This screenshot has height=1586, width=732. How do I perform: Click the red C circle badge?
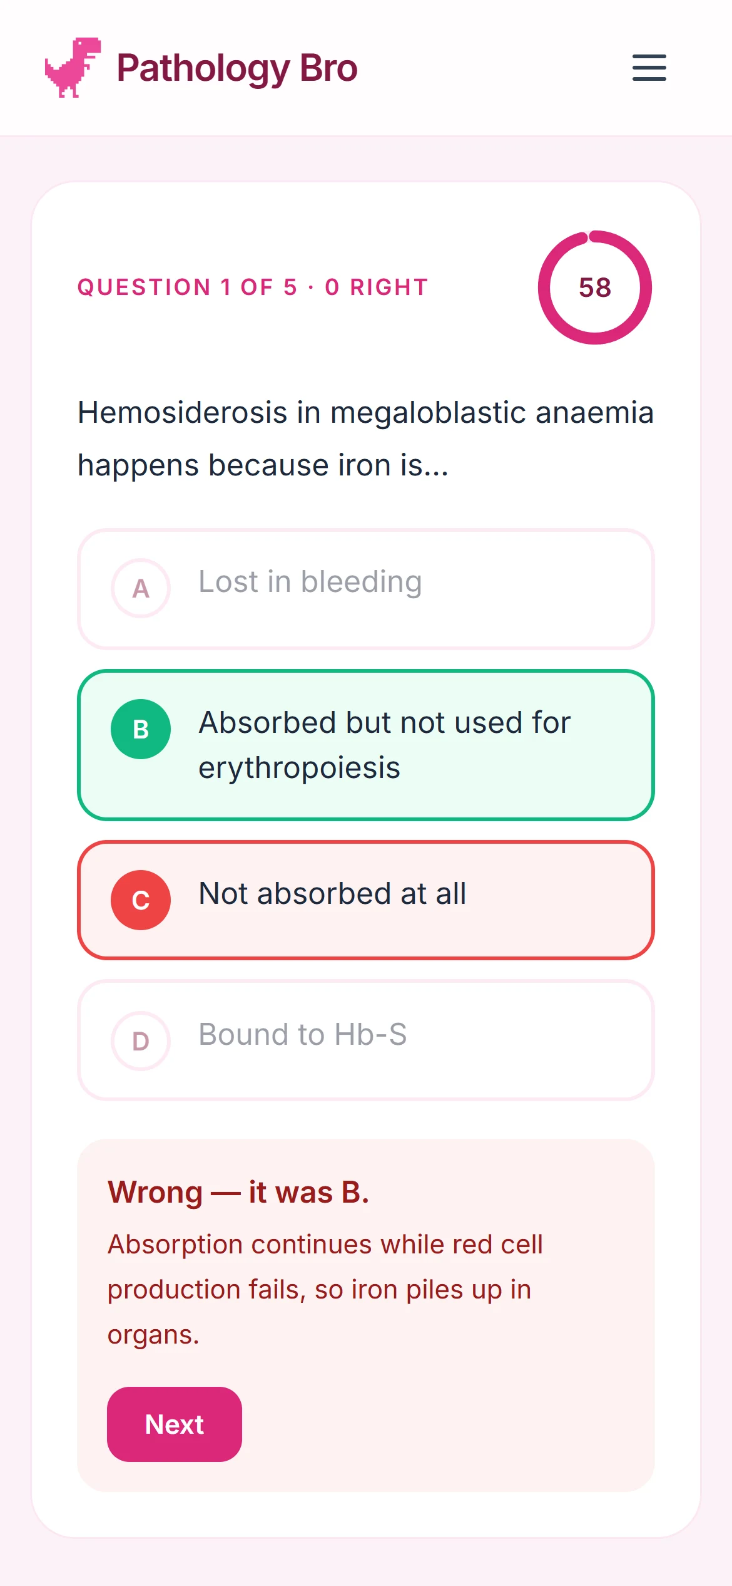pos(141,900)
